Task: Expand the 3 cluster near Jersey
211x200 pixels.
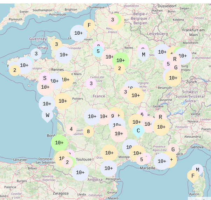Action: (36, 54)
